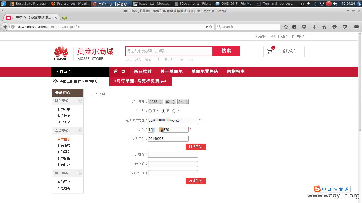Click the 华为工号 input field
Viewport: 362px width, 203px height.
coord(168,139)
